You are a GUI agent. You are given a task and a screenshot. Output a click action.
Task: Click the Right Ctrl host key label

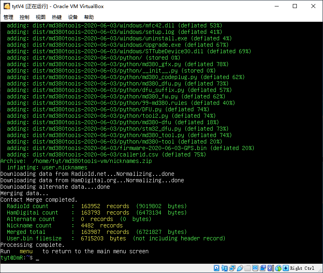coord(302,268)
